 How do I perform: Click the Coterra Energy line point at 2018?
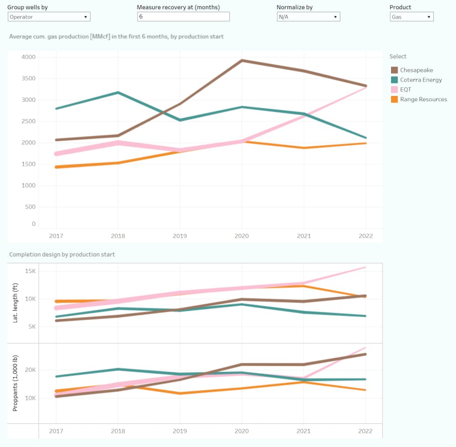coord(118,92)
